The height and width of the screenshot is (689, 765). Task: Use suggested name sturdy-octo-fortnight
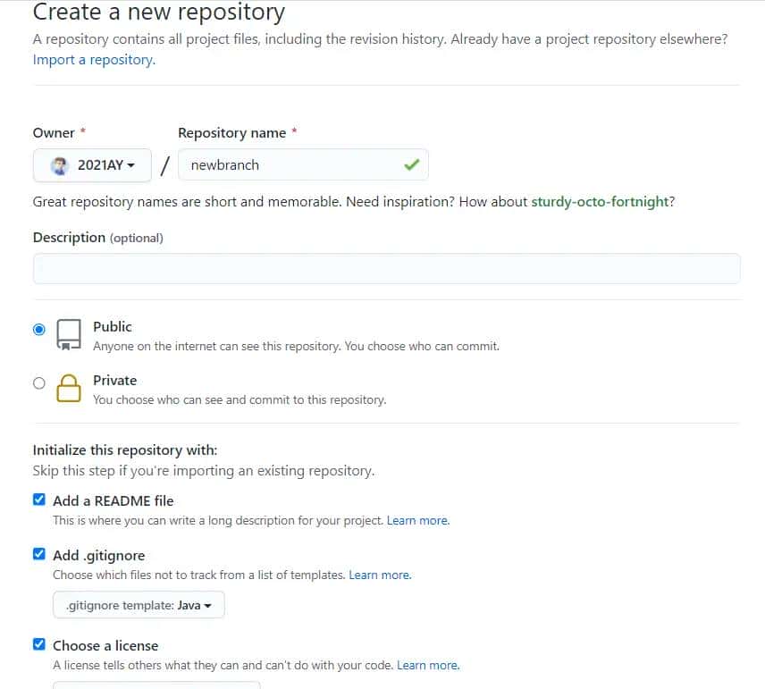tap(600, 202)
